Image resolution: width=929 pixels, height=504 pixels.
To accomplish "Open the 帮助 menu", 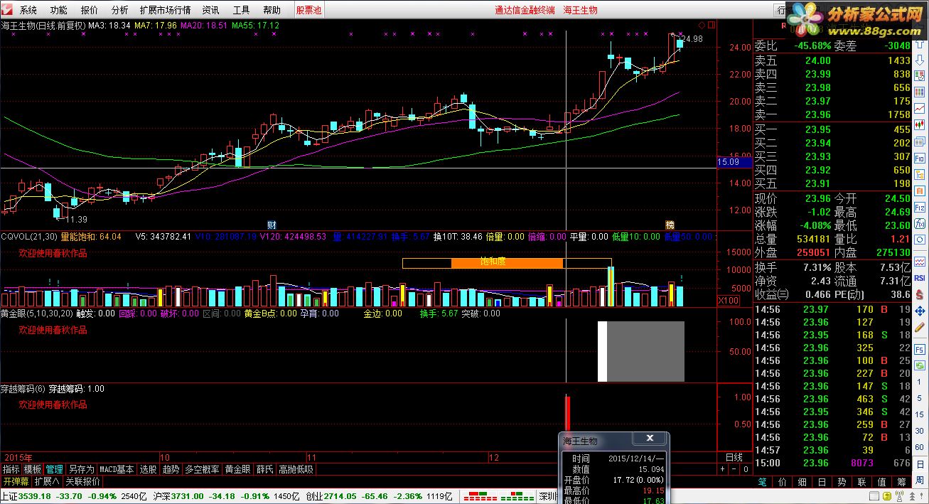I will (272, 10).
